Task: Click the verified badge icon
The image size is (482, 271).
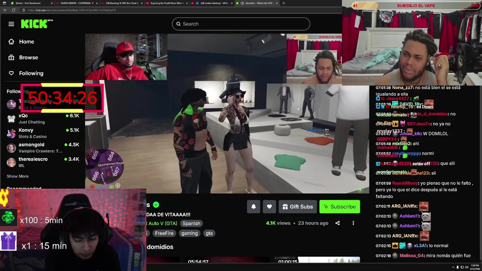Action: tap(156, 205)
